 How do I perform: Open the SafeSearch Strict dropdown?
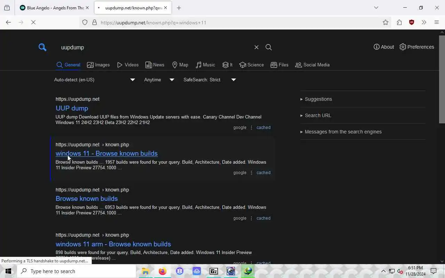pyautogui.click(x=210, y=80)
